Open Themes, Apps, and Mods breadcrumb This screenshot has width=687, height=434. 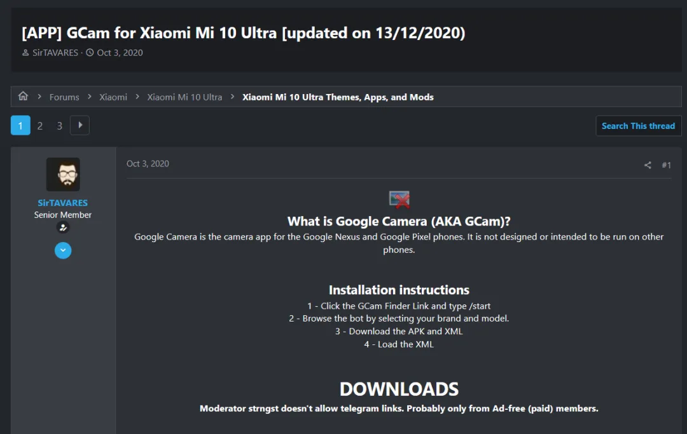(338, 97)
